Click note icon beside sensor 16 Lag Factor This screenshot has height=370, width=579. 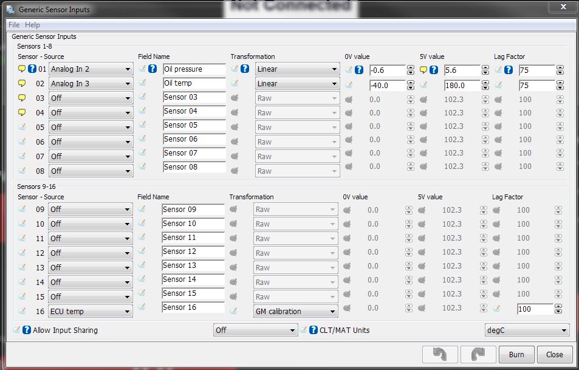tap(496, 308)
